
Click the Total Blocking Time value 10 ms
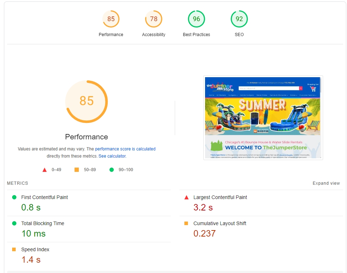click(34, 233)
